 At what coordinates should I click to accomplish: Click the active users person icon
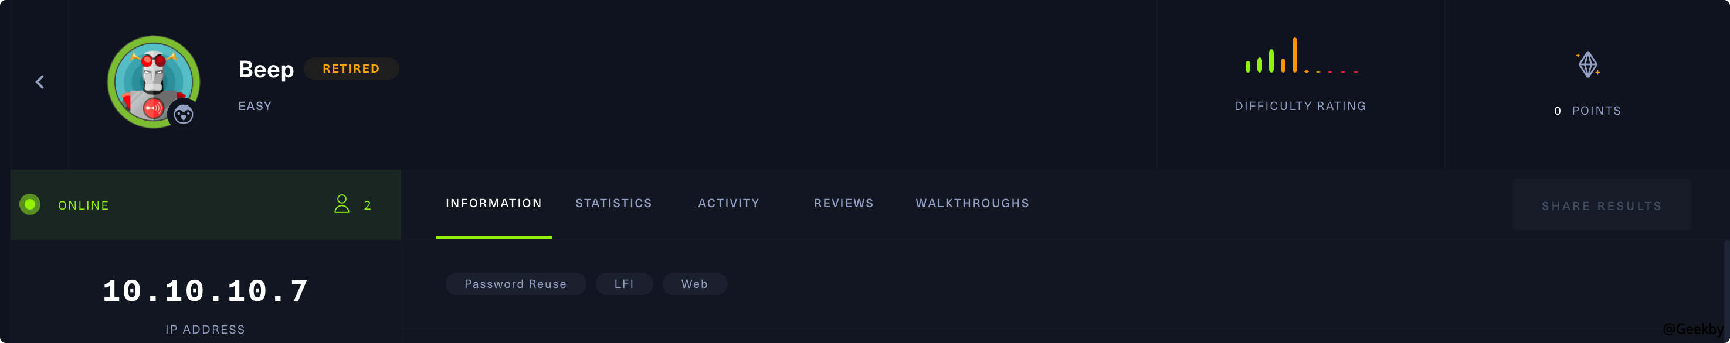click(x=342, y=204)
